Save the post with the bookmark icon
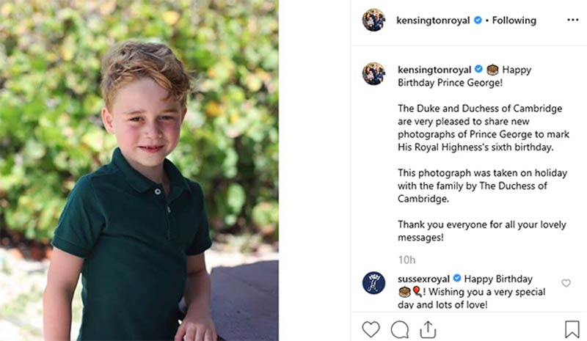 [x=572, y=329]
